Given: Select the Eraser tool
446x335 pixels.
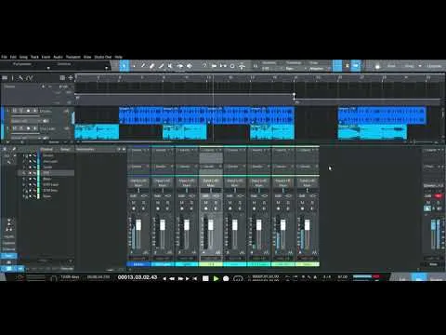Looking at the screenshot, I should pyautogui.click(x=152, y=66).
